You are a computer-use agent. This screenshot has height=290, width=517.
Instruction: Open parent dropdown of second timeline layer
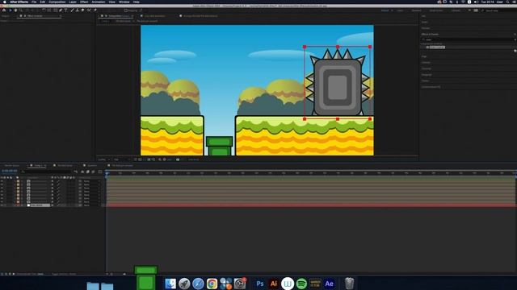[91, 184]
